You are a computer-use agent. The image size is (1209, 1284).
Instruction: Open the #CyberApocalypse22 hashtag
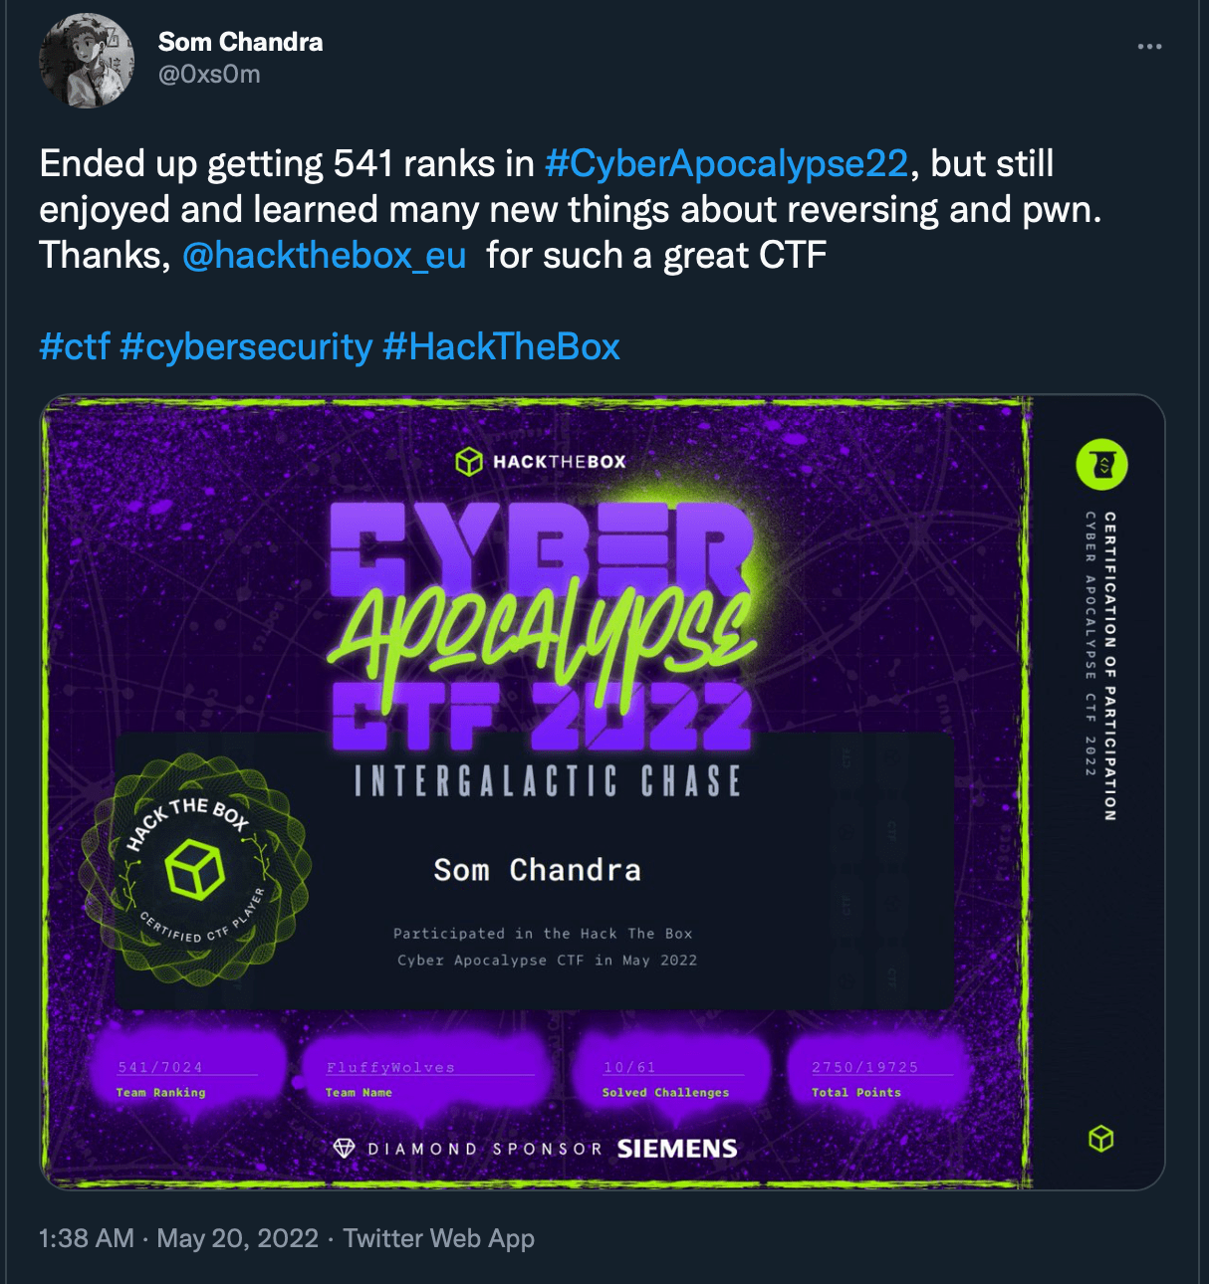pos(726,163)
